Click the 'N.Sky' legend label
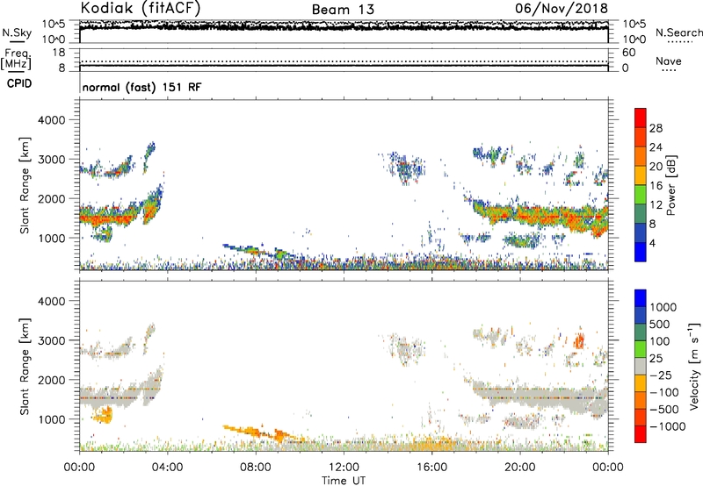703x486 pixels. pos(17,32)
